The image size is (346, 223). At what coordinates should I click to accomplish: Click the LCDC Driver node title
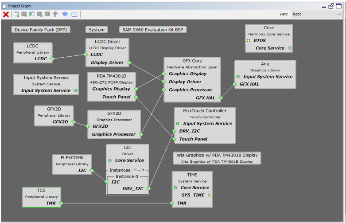(x=108, y=42)
